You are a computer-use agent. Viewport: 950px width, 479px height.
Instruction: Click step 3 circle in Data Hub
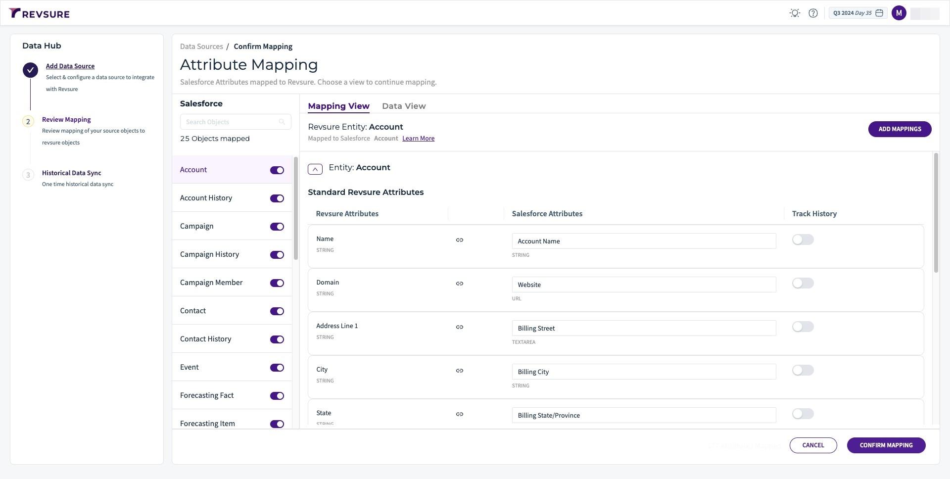28,175
